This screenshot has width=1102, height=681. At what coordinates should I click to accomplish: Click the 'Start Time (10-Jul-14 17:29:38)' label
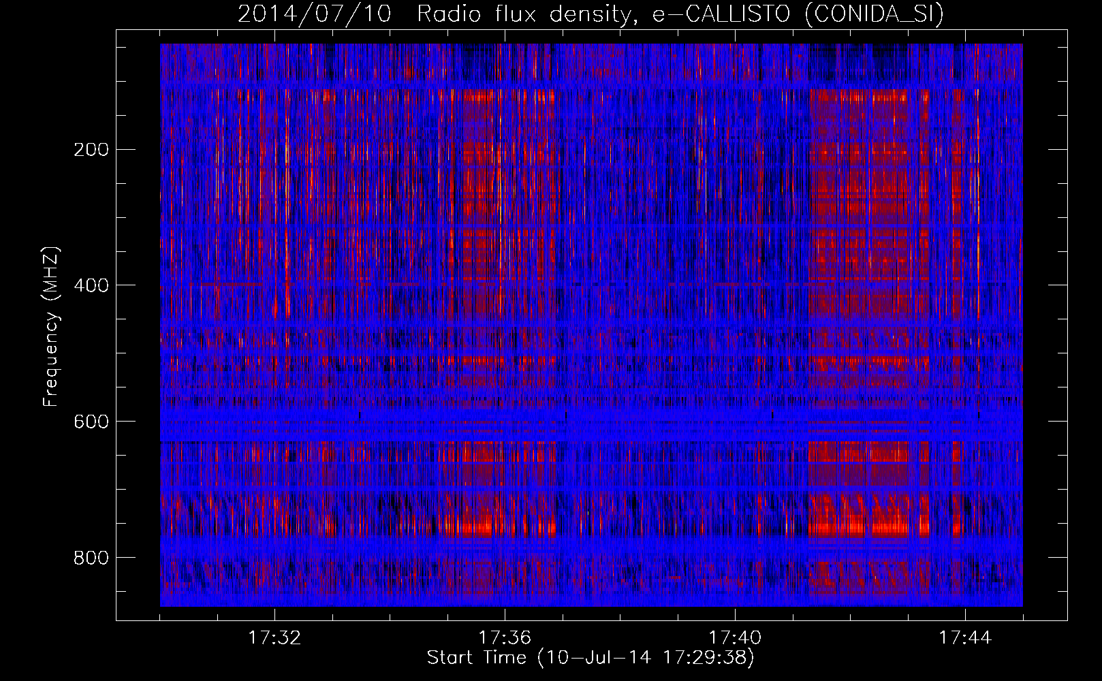click(x=591, y=658)
